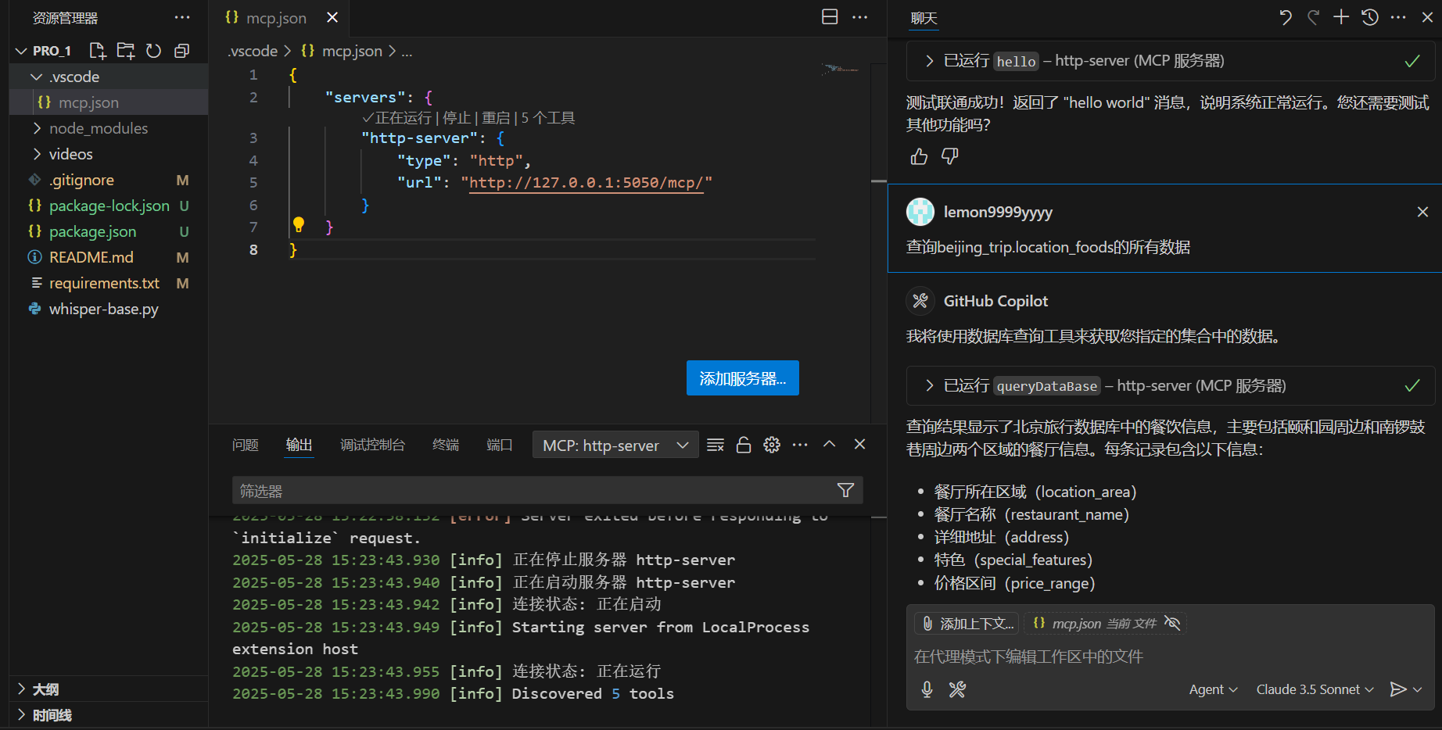
Task: Open the Claude 3.5 Sonnet model dropdown
Action: (1314, 689)
